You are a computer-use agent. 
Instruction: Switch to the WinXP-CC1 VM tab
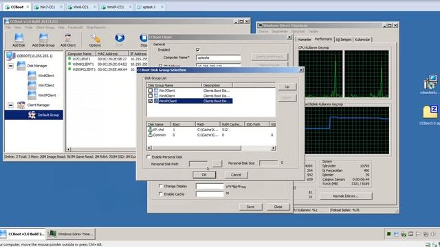tap(115, 7)
